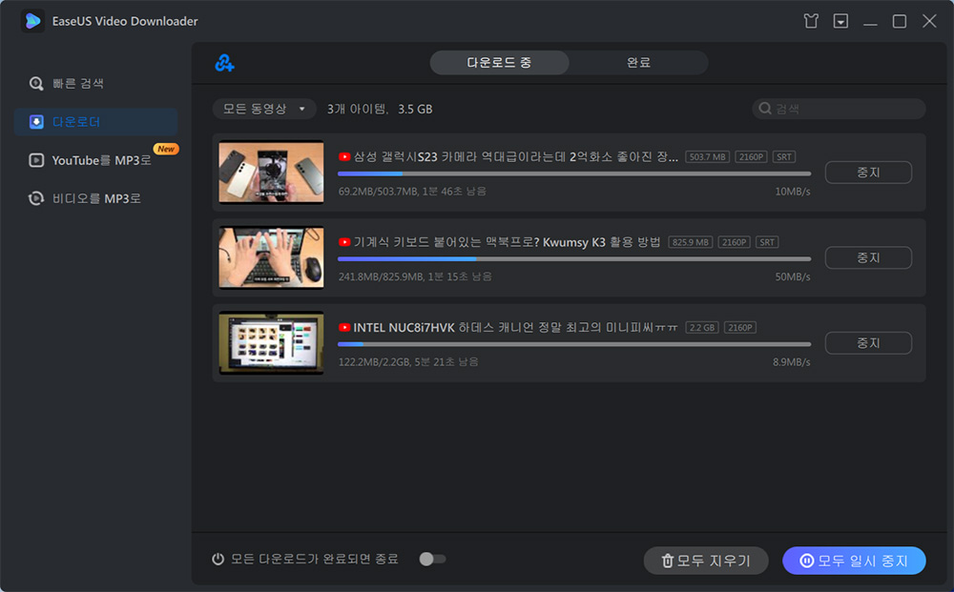The image size is (954, 592).
Task: Click the Galaxy S23 download progress bar
Action: pyautogui.click(x=574, y=174)
